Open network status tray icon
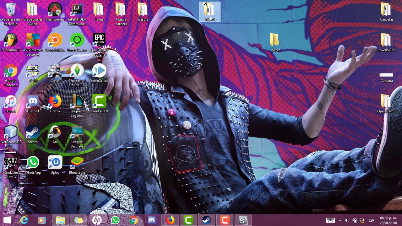This screenshot has height=226, width=402. [362, 220]
